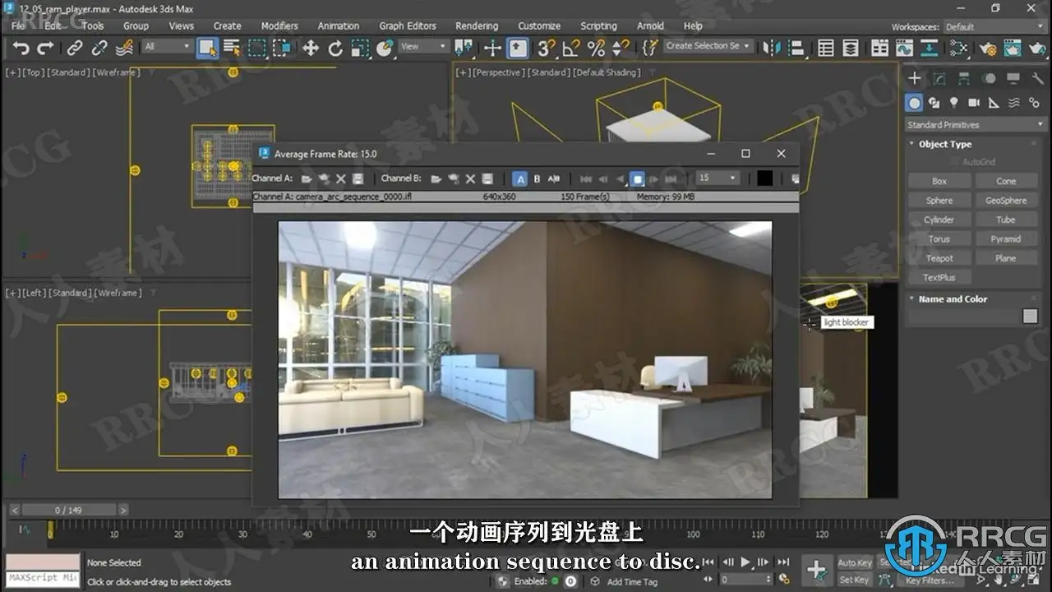Switch to the Create command panel tab
Viewport: 1052px width, 592px height.
point(915,78)
